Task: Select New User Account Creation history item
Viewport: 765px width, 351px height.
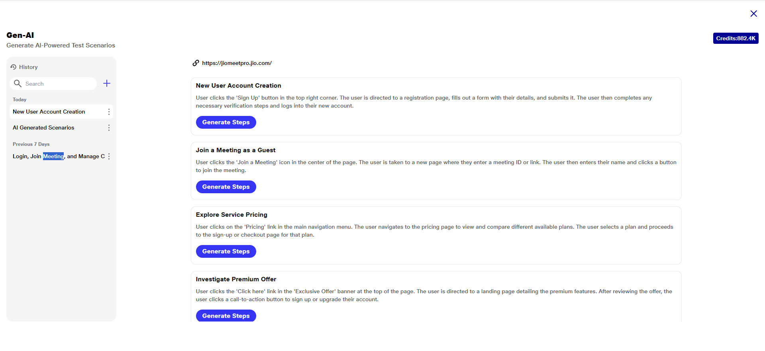Action: [49, 112]
